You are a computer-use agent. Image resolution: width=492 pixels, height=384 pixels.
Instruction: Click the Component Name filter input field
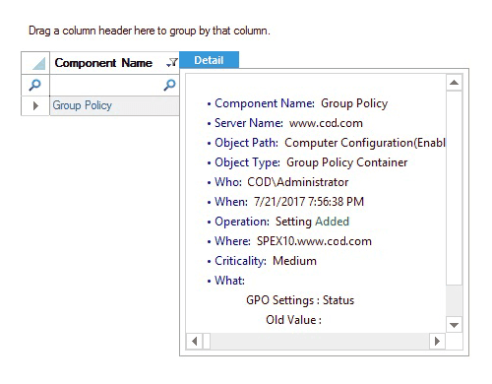point(106,85)
